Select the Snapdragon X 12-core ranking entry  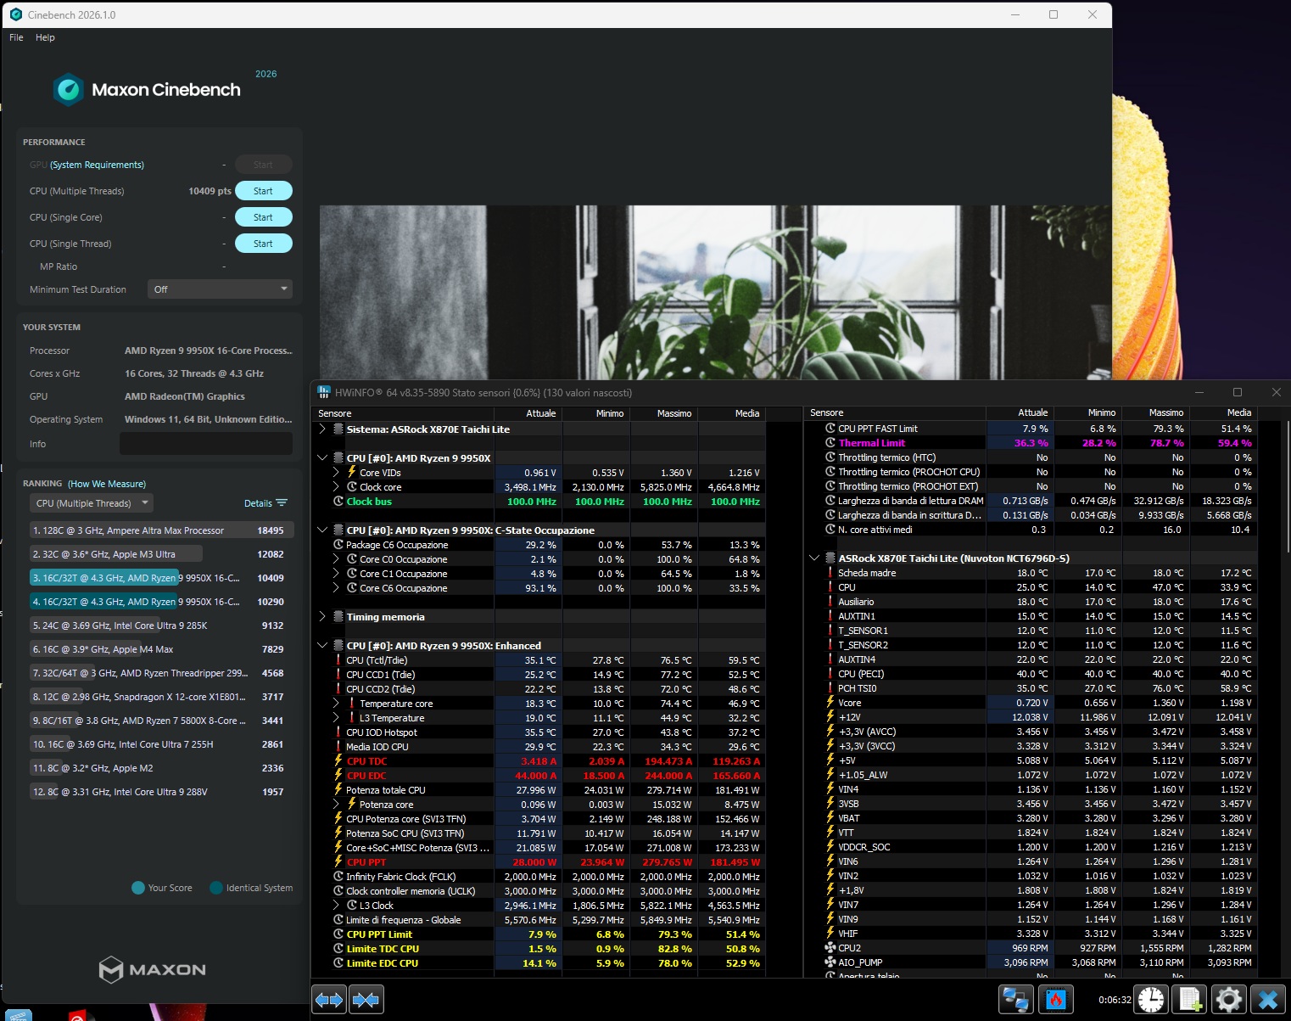[161, 697]
